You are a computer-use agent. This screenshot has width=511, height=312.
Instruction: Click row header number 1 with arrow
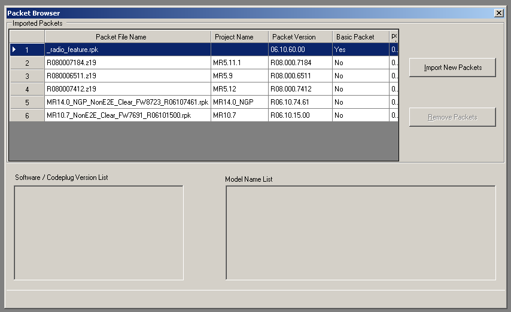(x=27, y=50)
